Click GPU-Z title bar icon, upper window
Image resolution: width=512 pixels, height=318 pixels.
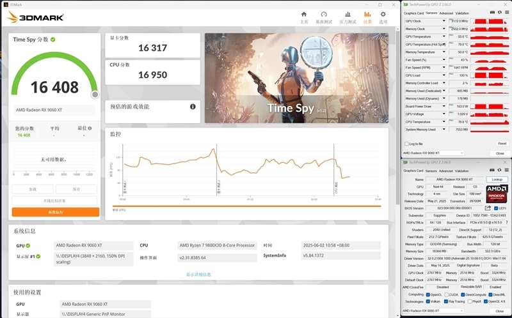tap(406, 4)
